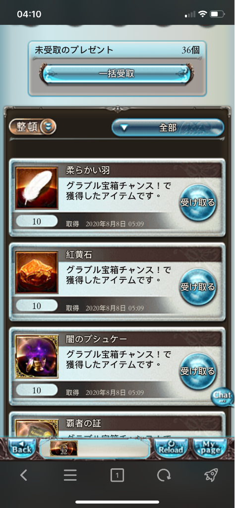
Task: Tap the Chat bubble icon
Action: (223, 397)
